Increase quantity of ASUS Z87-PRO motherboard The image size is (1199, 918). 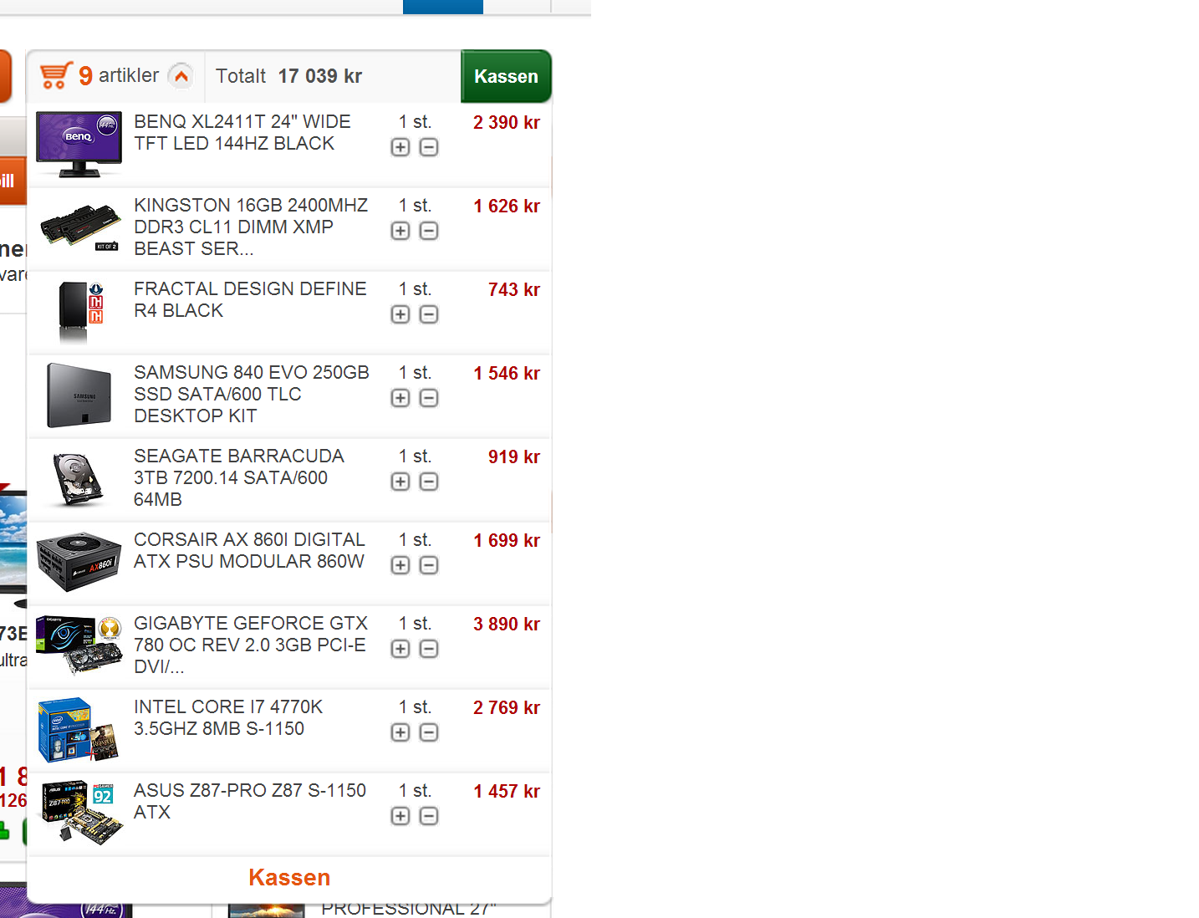pos(401,816)
